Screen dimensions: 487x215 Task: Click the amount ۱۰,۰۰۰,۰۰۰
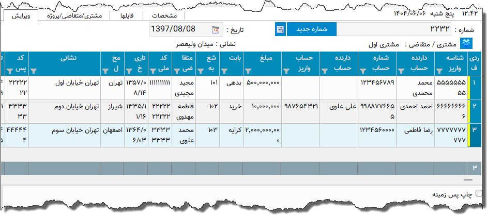point(262,111)
